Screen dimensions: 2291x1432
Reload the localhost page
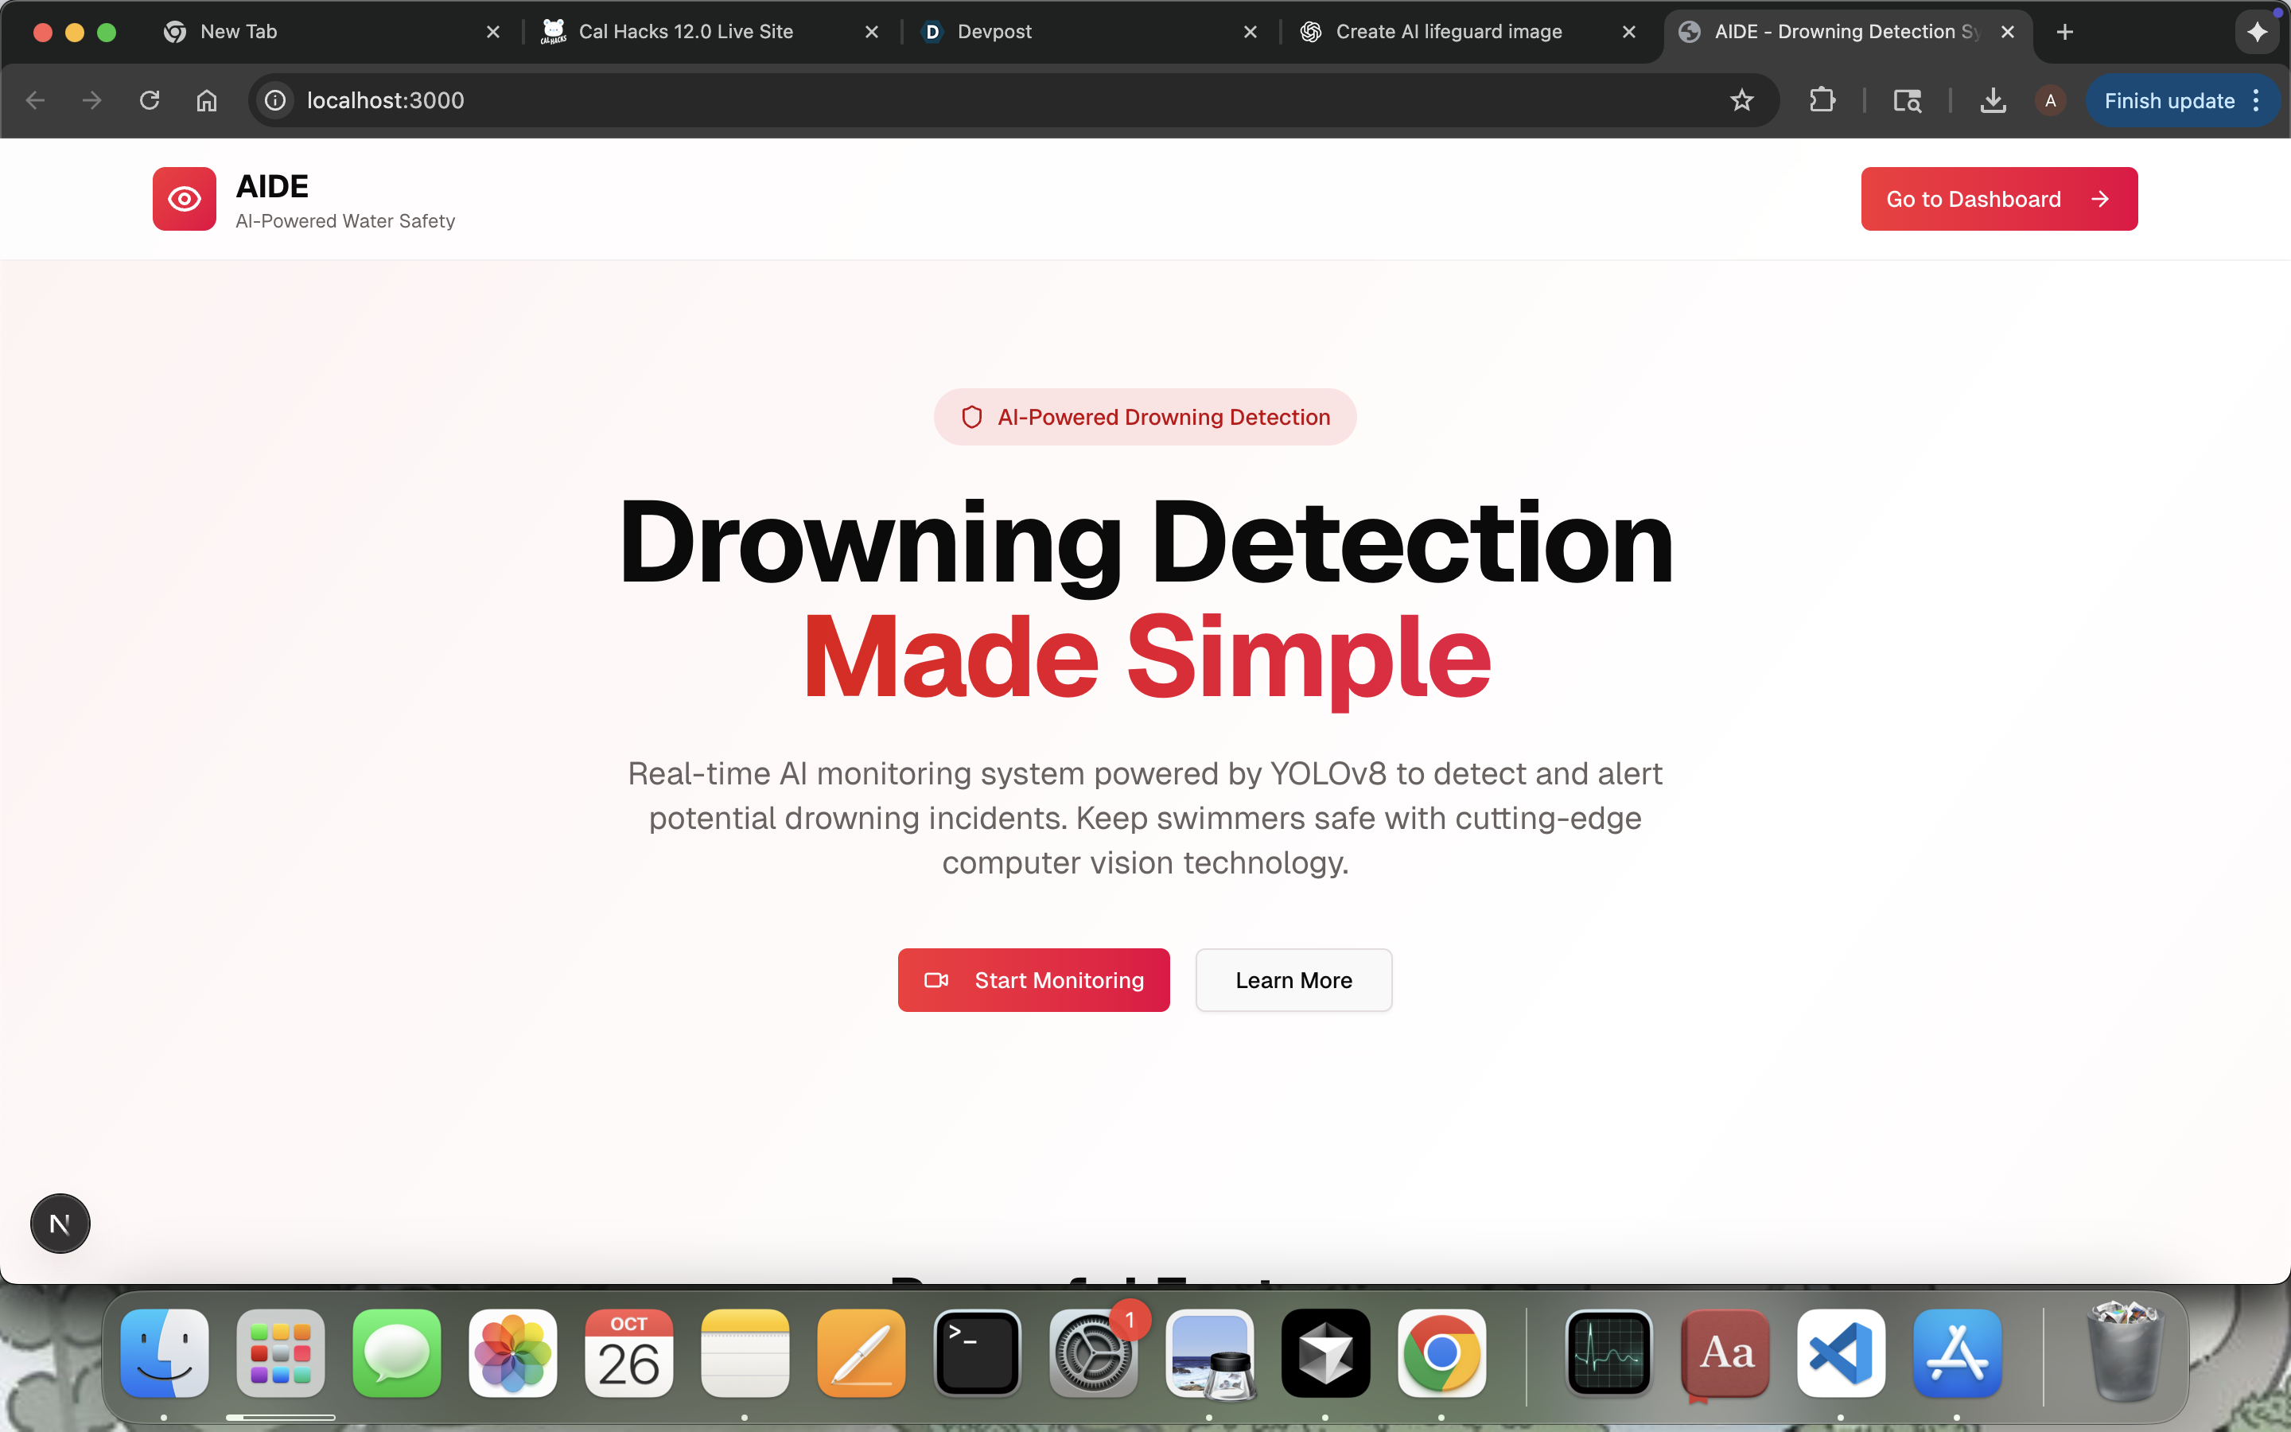(150, 100)
